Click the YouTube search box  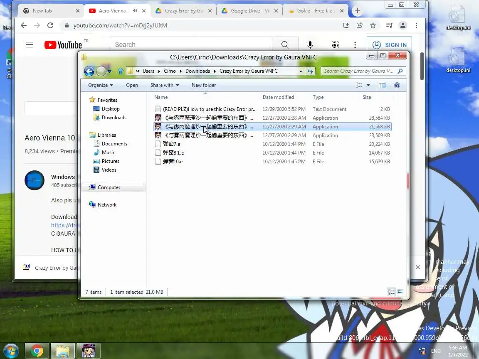(191, 44)
